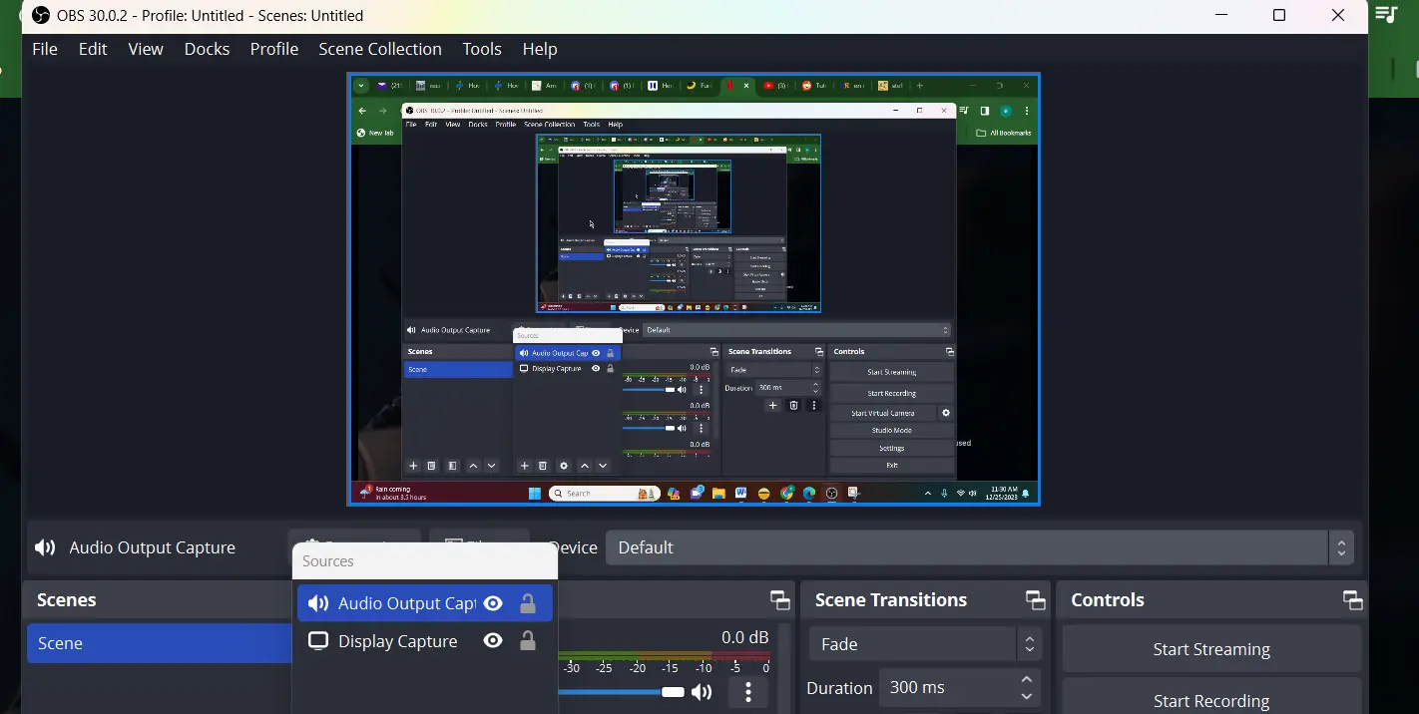Open the Docks menu

point(207,49)
